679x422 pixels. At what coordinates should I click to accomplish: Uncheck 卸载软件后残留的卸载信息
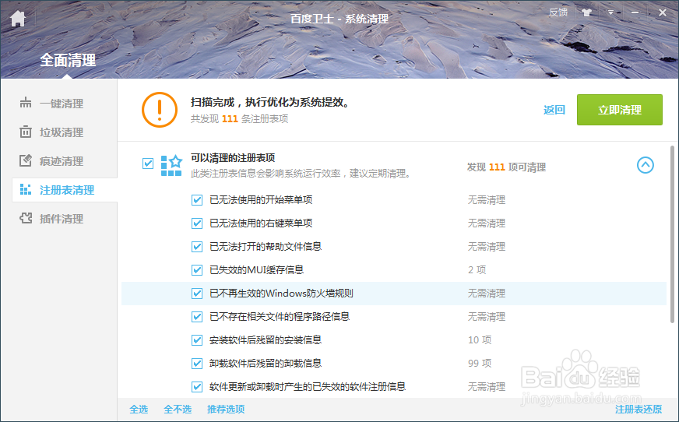pyautogui.click(x=197, y=364)
